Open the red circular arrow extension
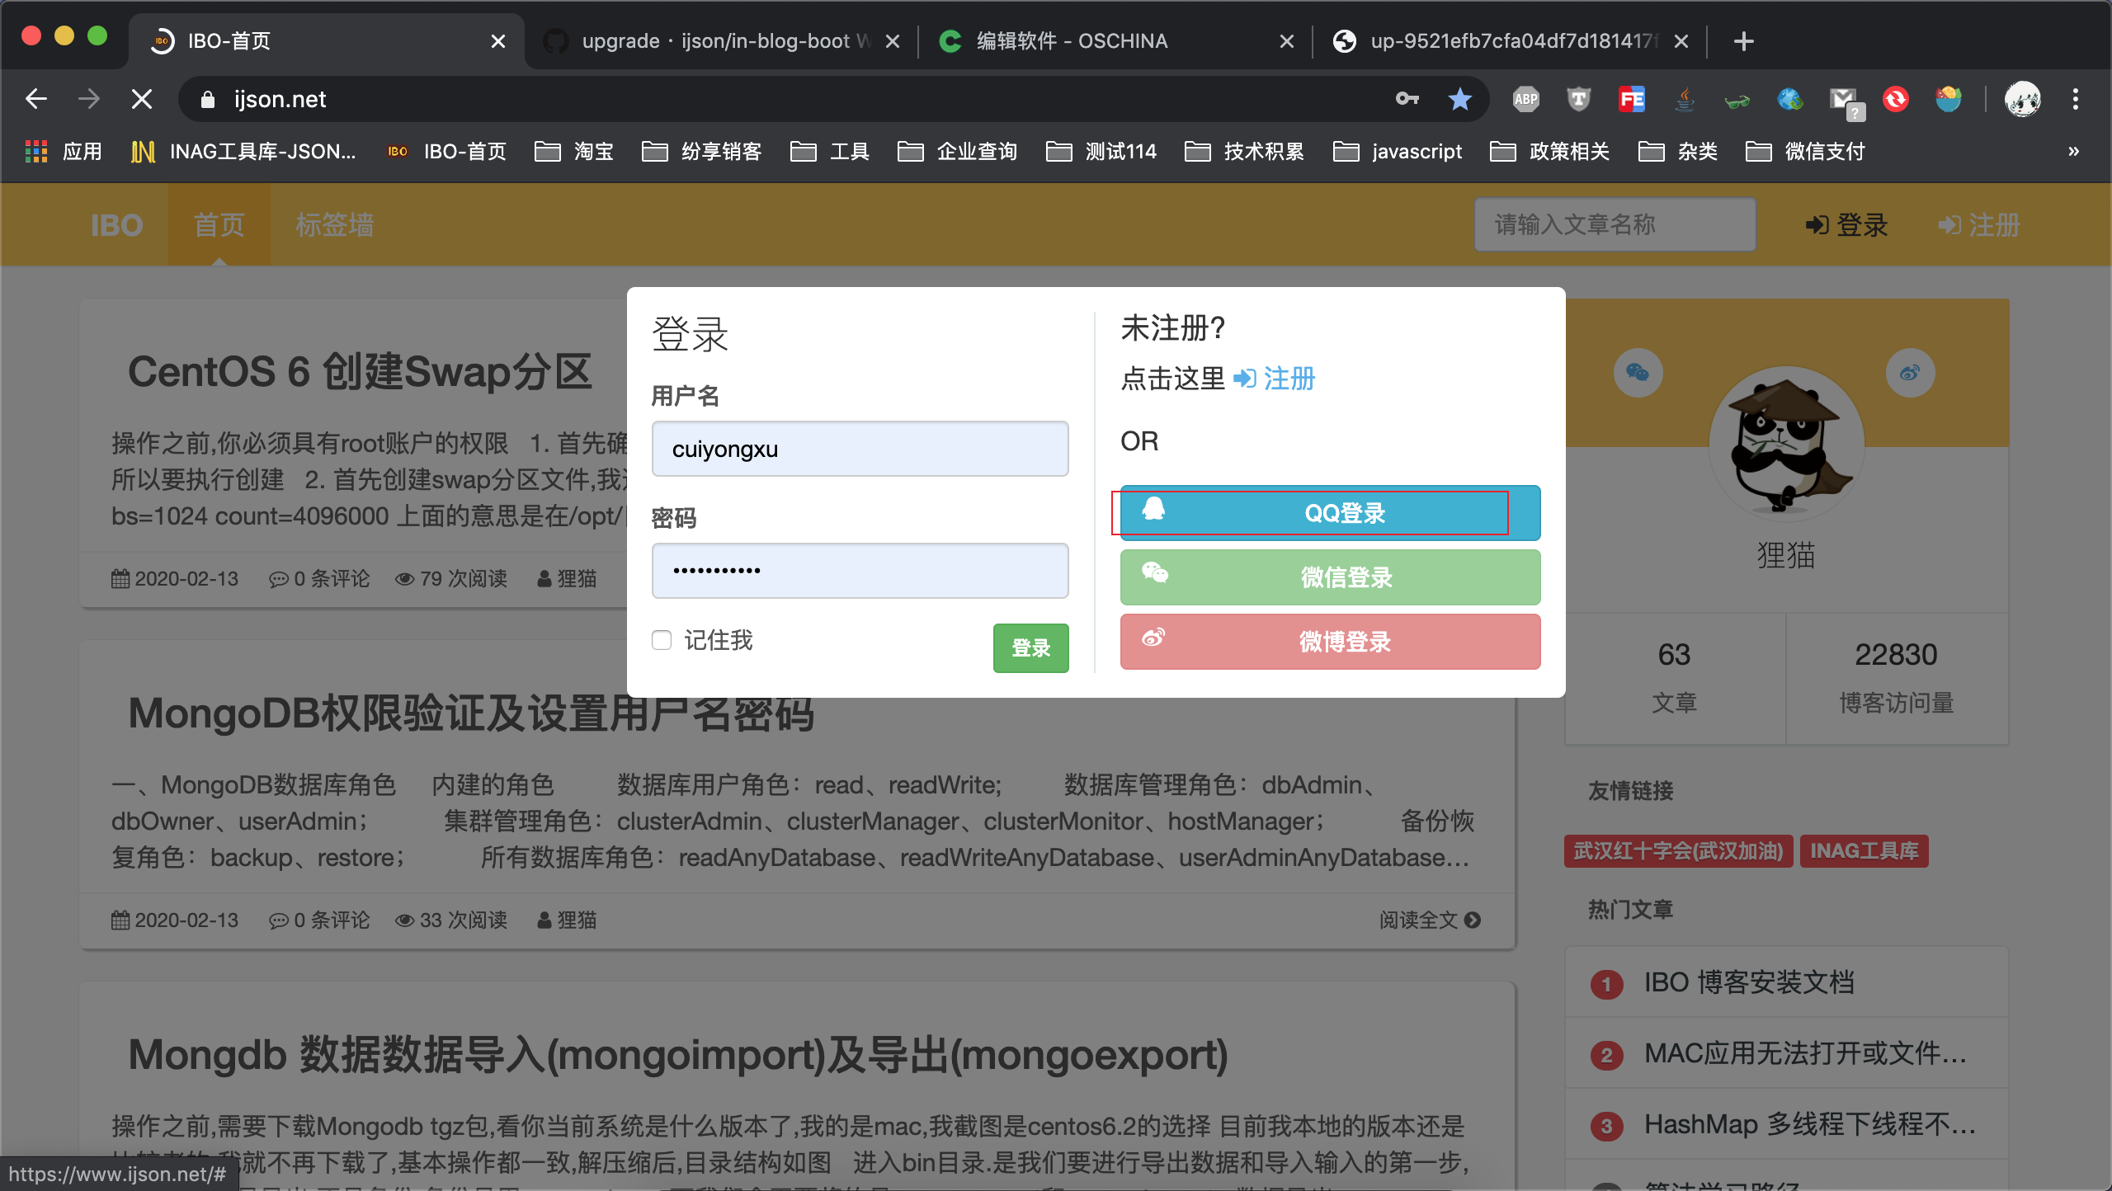This screenshot has width=2112, height=1191. click(1896, 99)
